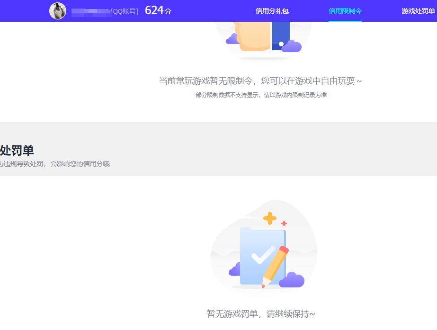
Task: Click the purple cloud right of the phone
Action: point(292,46)
